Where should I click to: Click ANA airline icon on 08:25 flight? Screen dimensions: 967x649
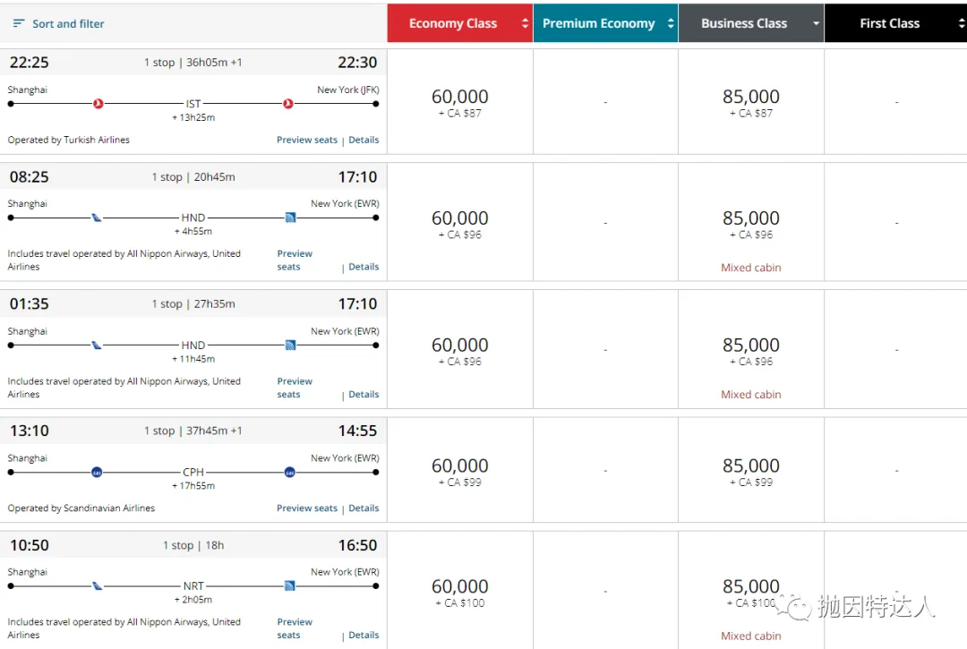coord(97,218)
